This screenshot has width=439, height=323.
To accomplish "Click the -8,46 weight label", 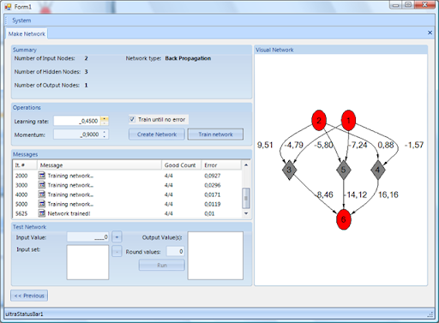I will (x=325, y=194).
